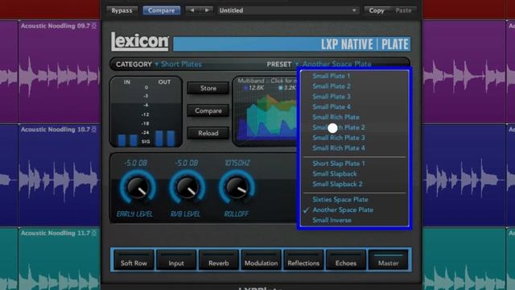Viewport: 515px width, 290px height.
Task: Switch to the Modulation tab
Action: click(261, 259)
